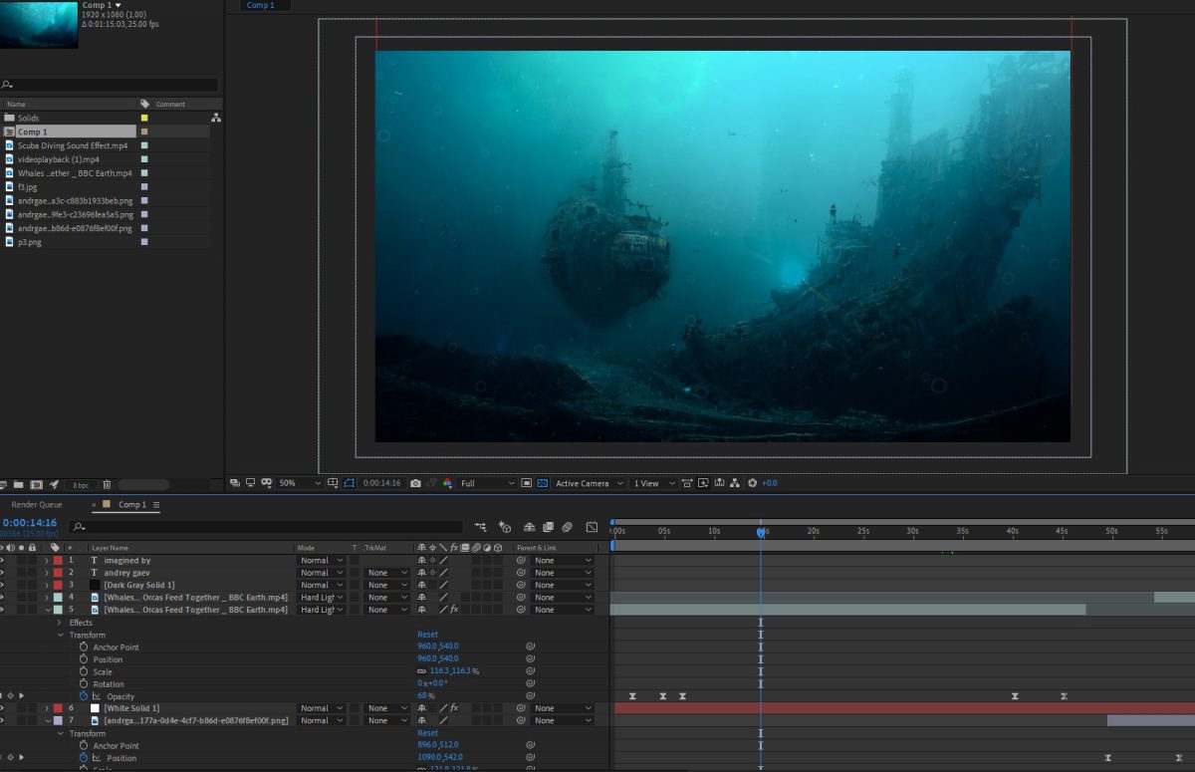The width and height of the screenshot is (1195, 772).
Task: Toggle the Region of Interest button
Action: (527, 483)
